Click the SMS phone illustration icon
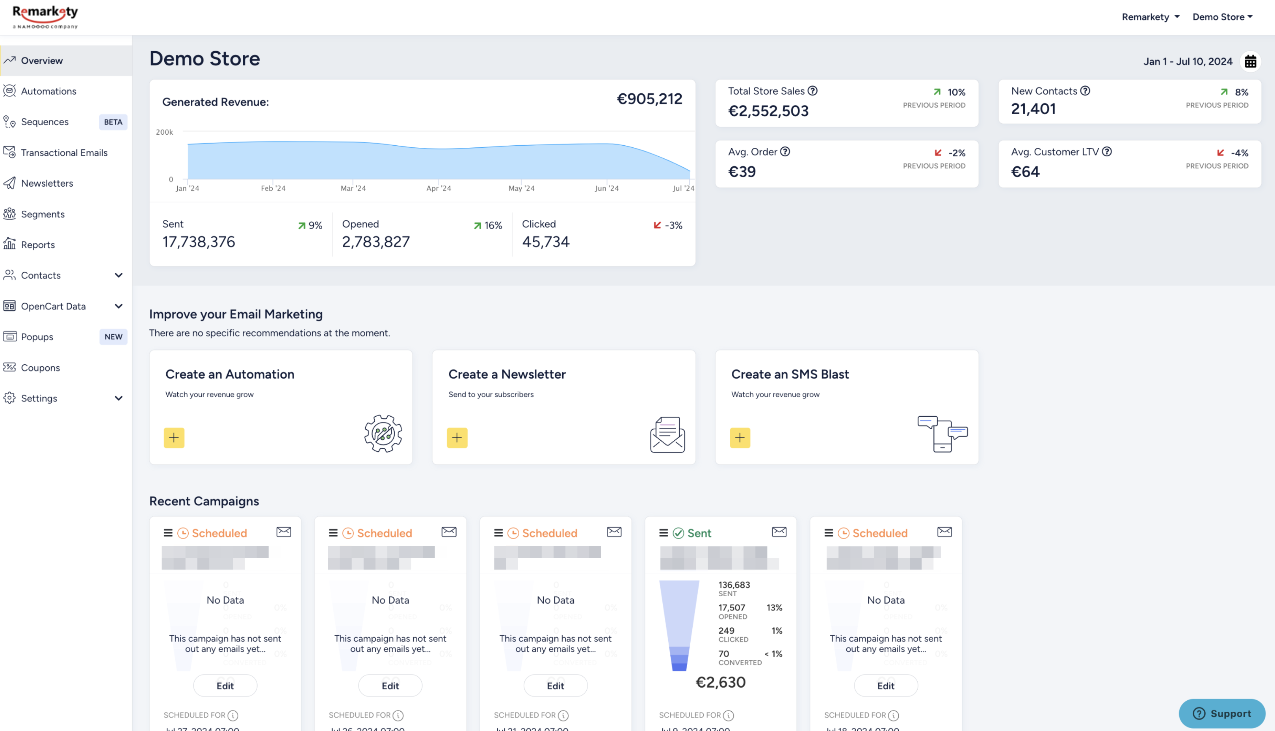Image resolution: width=1275 pixels, height=731 pixels. click(942, 434)
